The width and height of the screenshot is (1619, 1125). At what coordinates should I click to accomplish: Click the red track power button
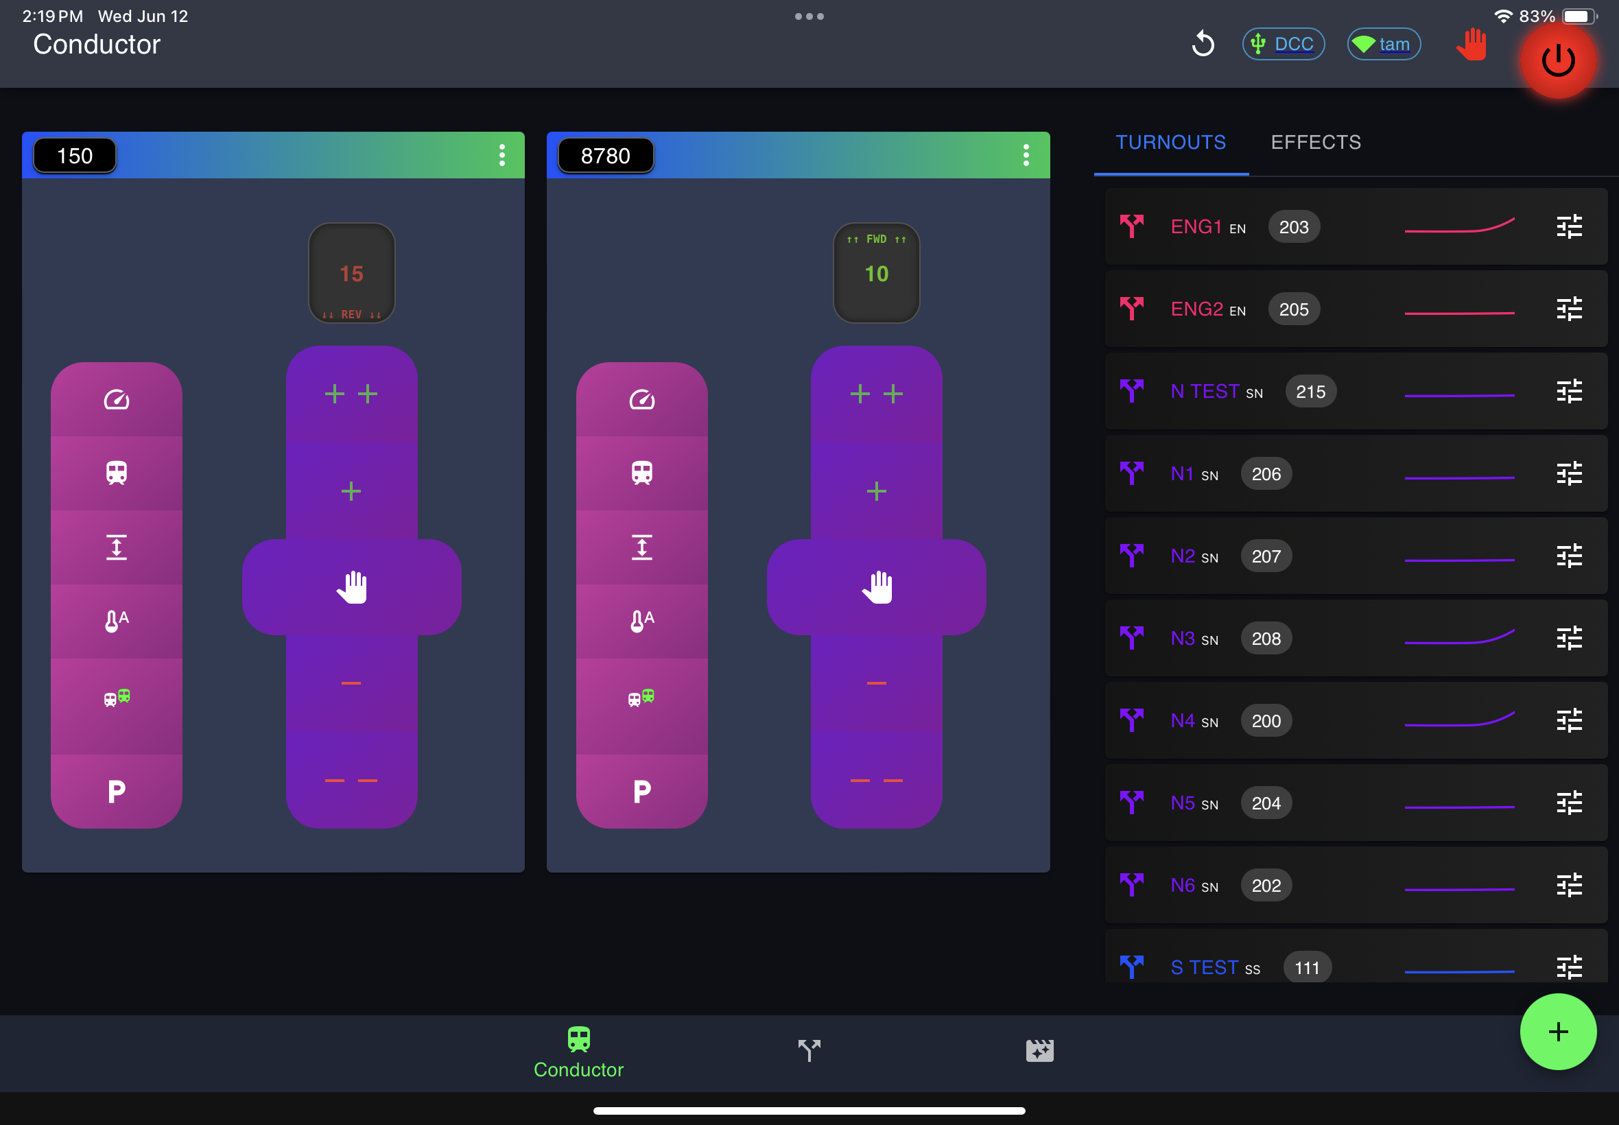tap(1557, 60)
